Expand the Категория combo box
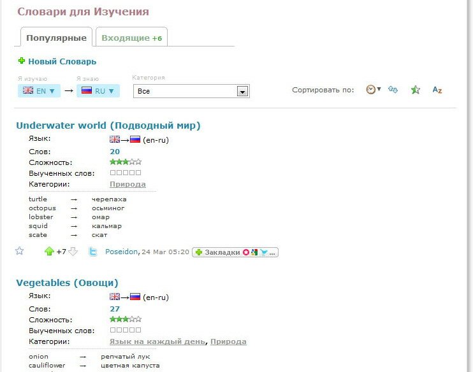473x372 pixels. pos(242,91)
